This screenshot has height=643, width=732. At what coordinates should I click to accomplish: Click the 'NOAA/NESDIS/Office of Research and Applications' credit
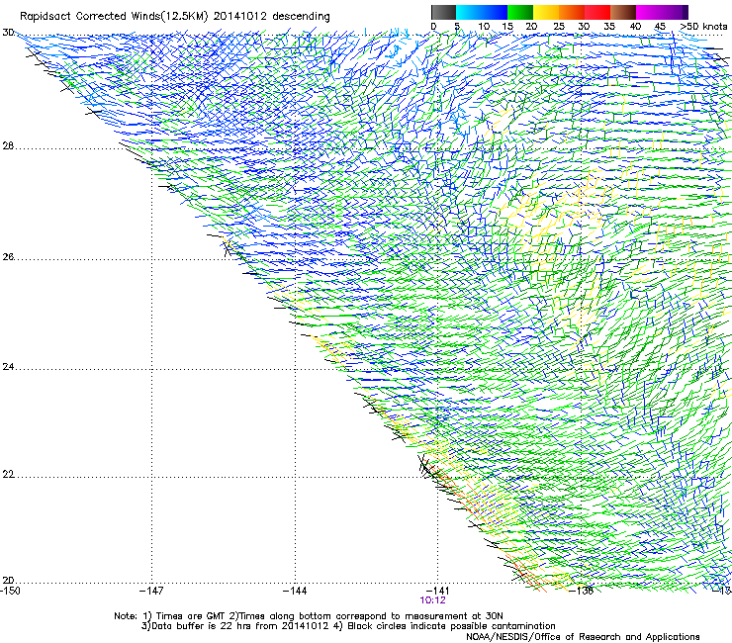(583, 637)
